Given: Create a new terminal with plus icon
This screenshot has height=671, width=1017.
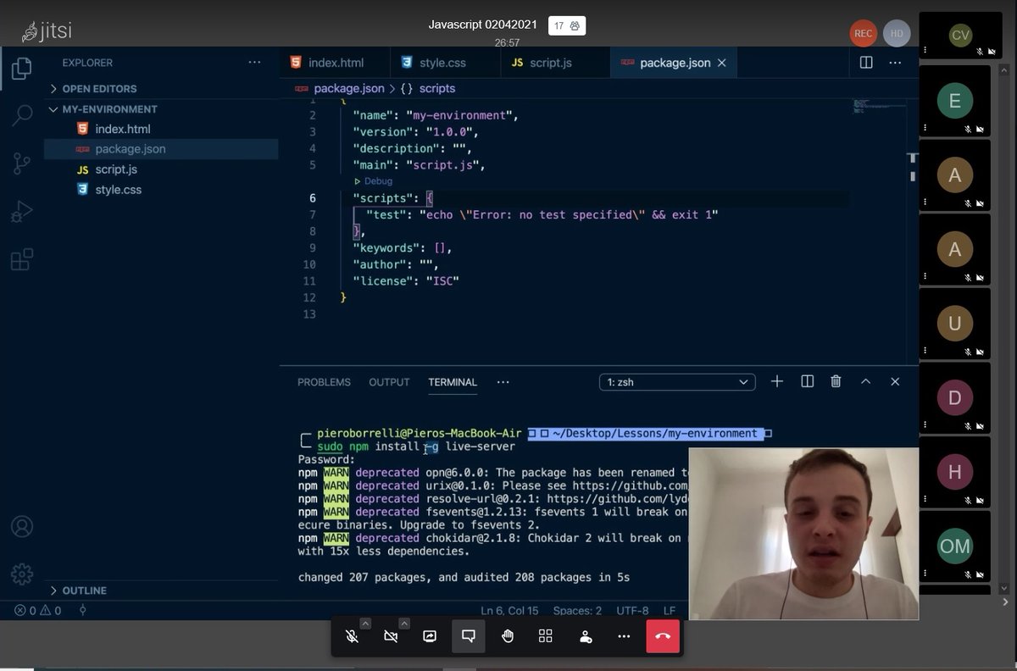Looking at the screenshot, I should tap(777, 382).
